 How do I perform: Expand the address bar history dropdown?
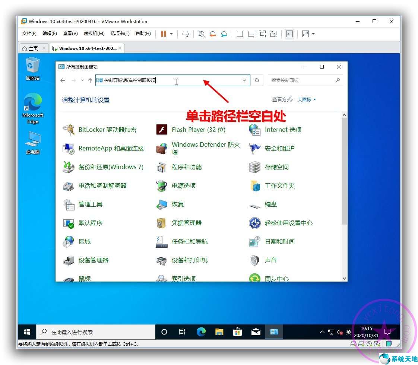[244, 80]
